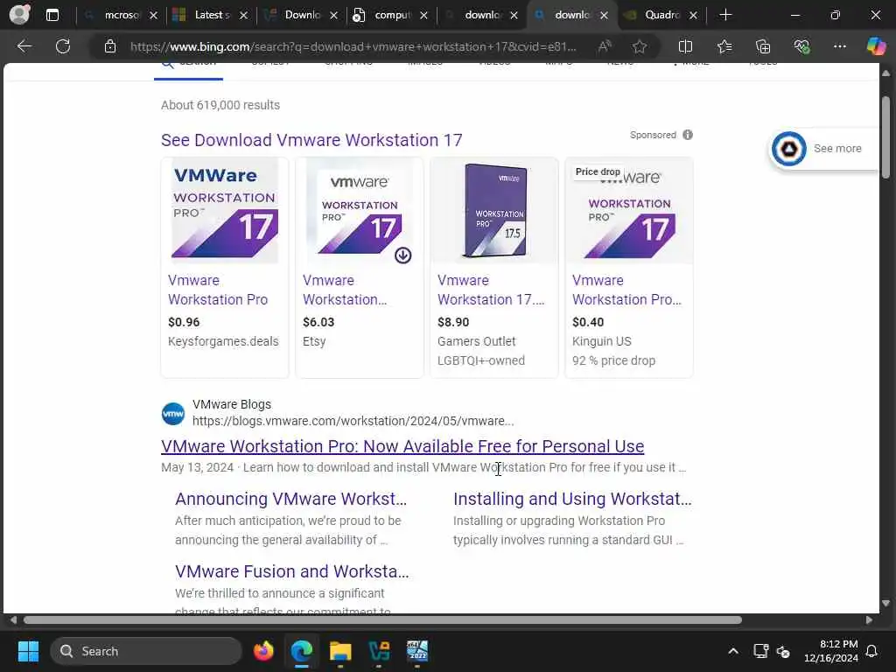Close the 'Latest s' tab

[244, 16]
